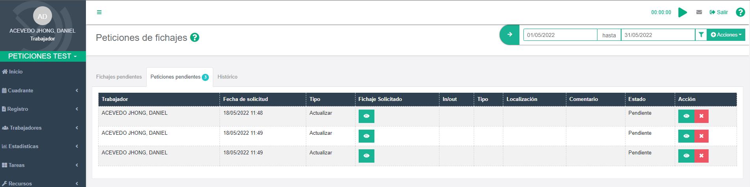This screenshot has height=187, width=750.
Task: View action details for third request
Action: 686,156
